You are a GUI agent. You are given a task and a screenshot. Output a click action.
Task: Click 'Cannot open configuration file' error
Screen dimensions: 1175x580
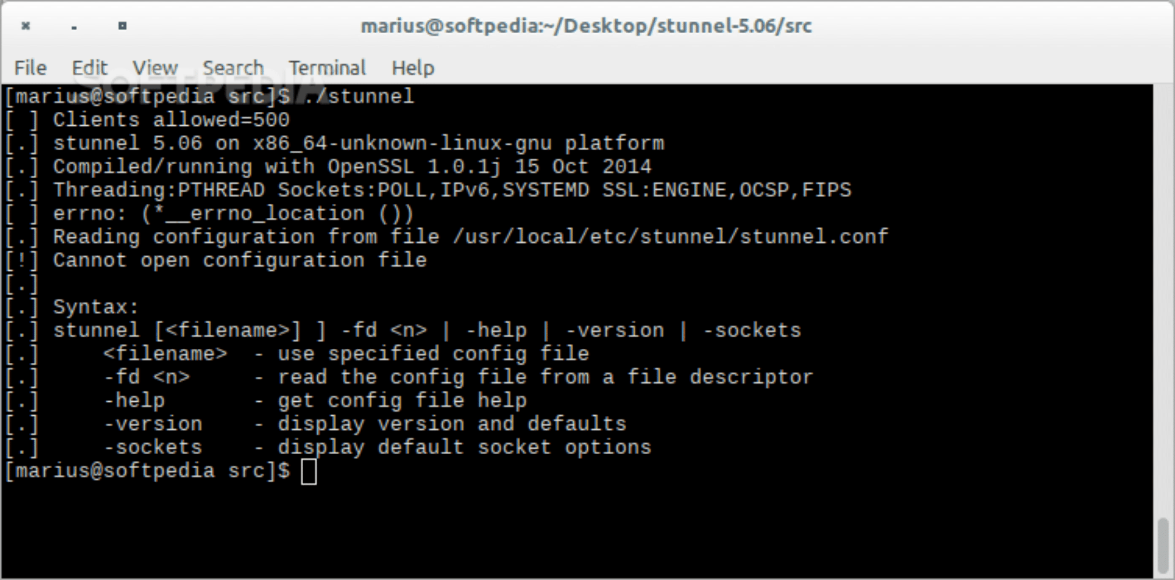240,261
